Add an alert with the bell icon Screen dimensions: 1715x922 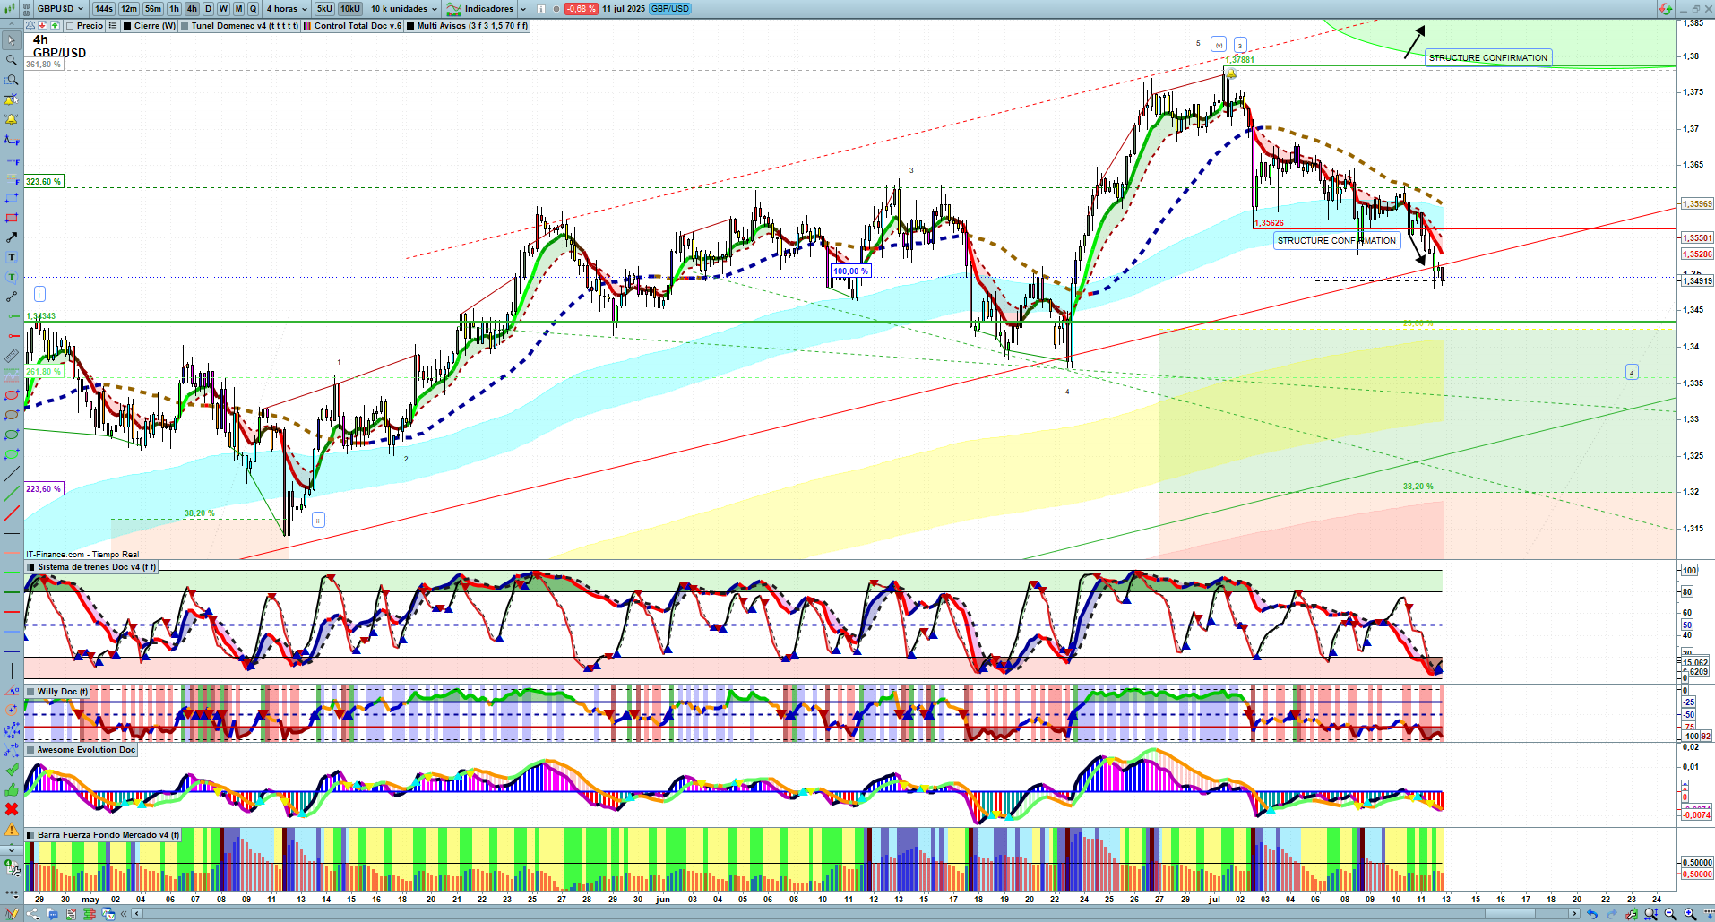click(x=12, y=119)
